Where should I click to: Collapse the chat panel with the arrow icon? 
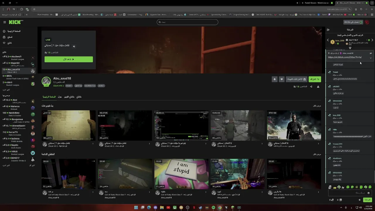click(328, 30)
